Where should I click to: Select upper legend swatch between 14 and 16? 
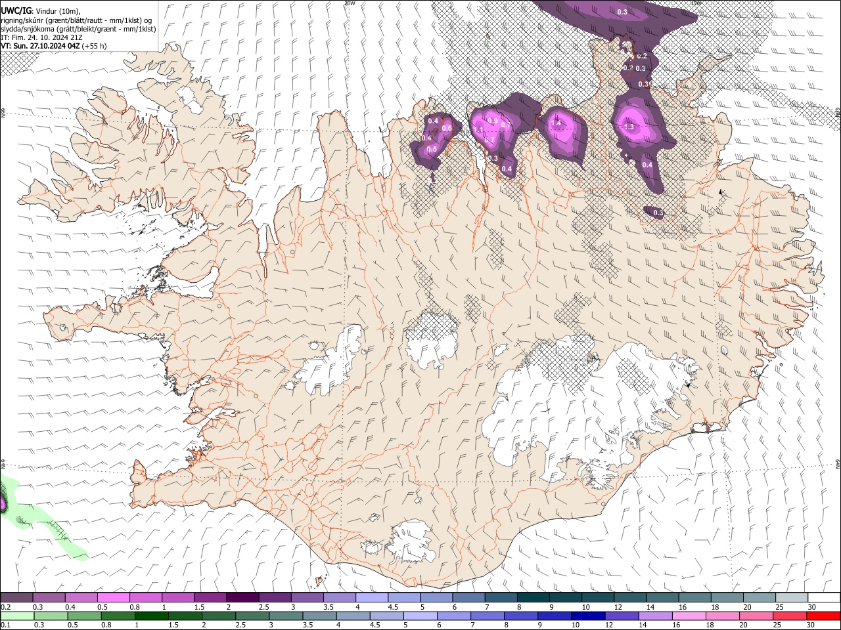pyautogui.click(x=662, y=598)
